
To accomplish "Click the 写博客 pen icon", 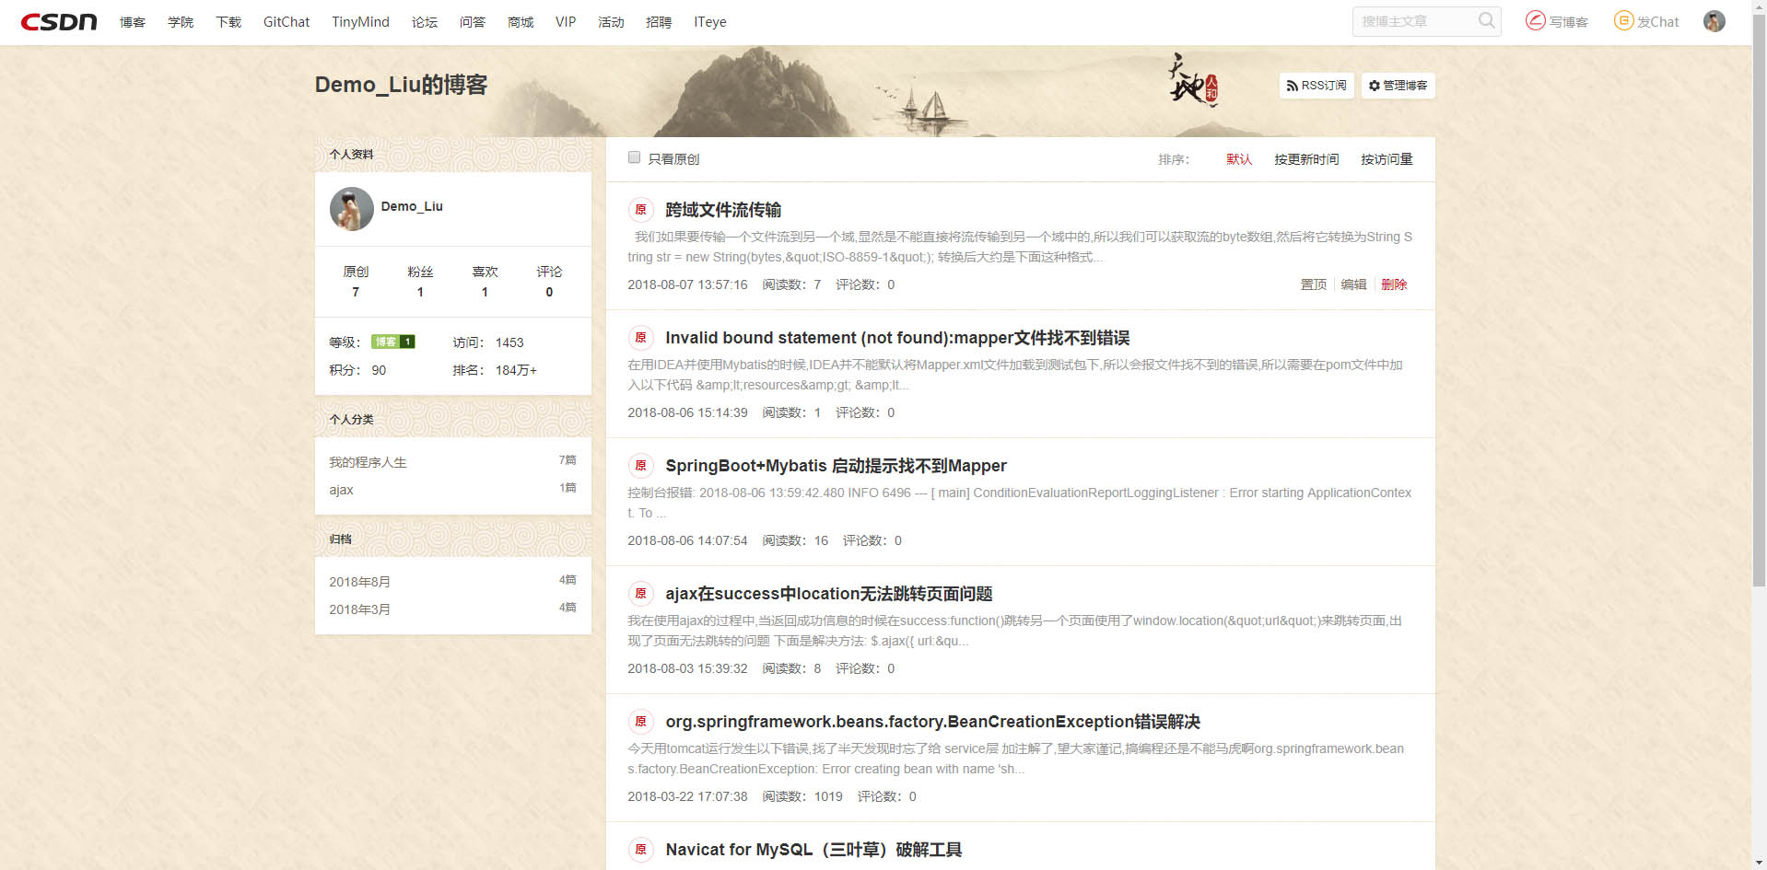I will click(1535, 20).
